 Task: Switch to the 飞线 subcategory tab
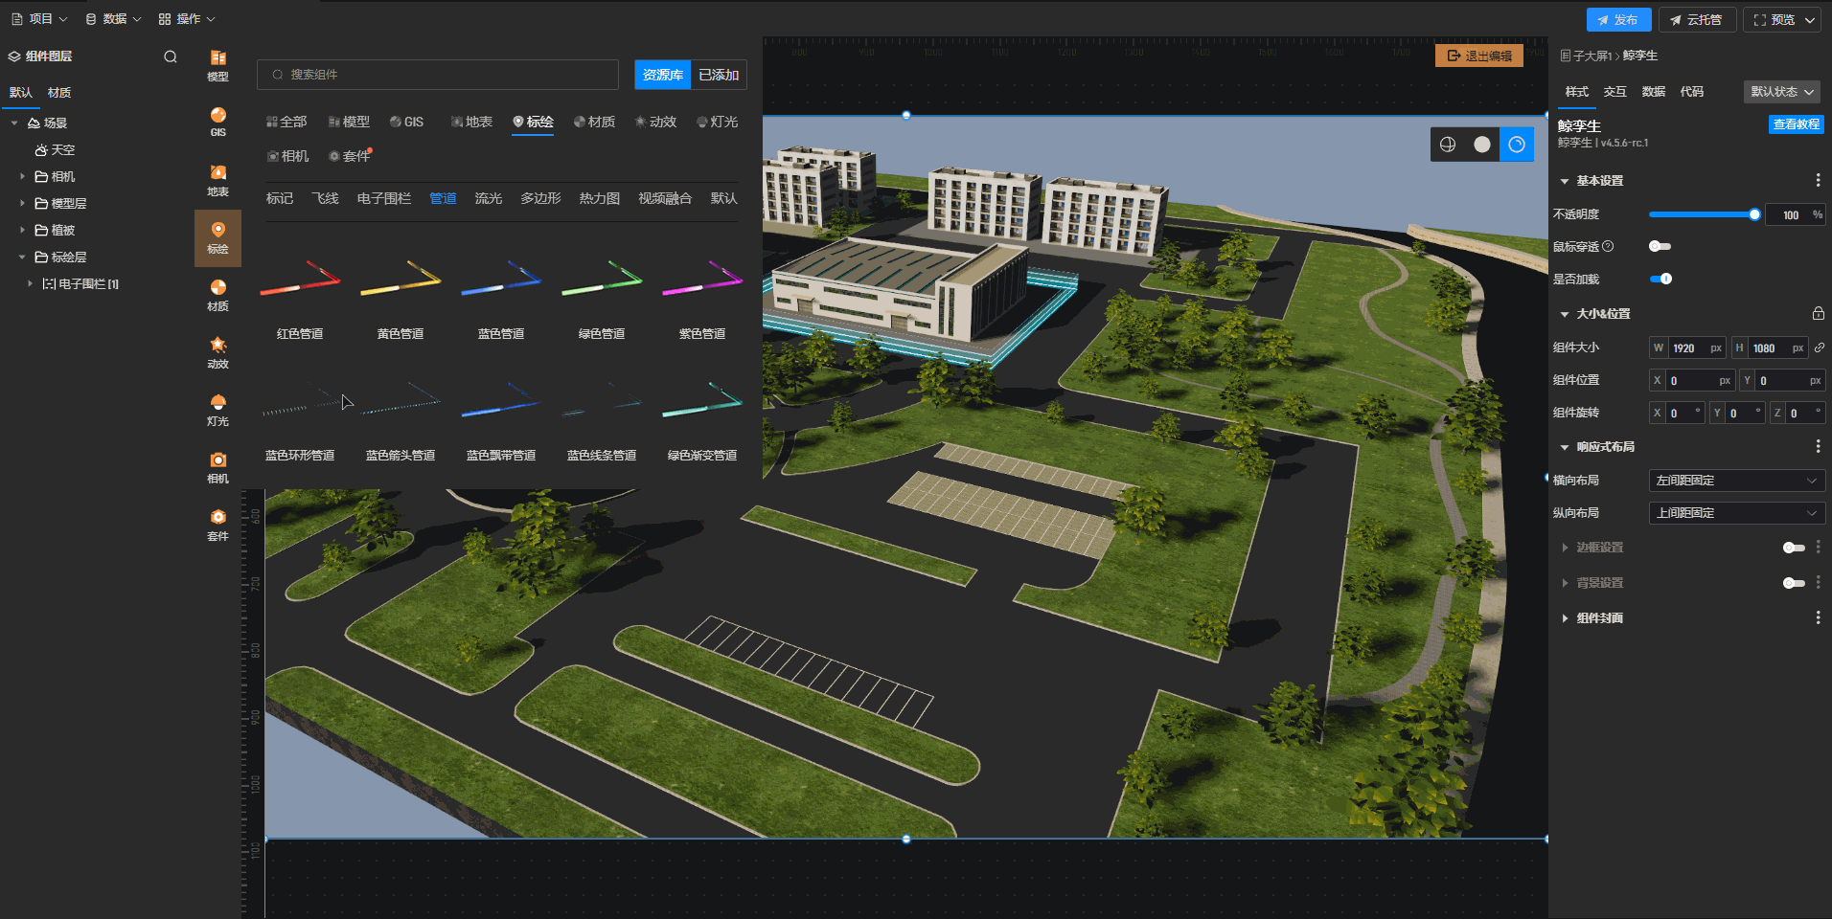pos(325,198)
